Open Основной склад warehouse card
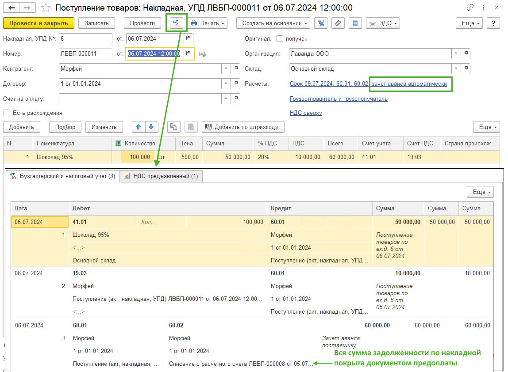 click(x=466, y=68)
